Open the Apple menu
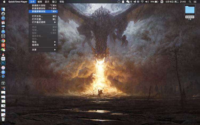Image resolution: width=200 pixels, height=125 pixels. click(x=4, y=2)
